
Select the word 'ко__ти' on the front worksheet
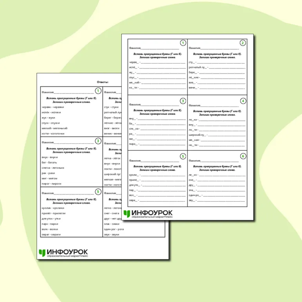(x=133, y=88)
